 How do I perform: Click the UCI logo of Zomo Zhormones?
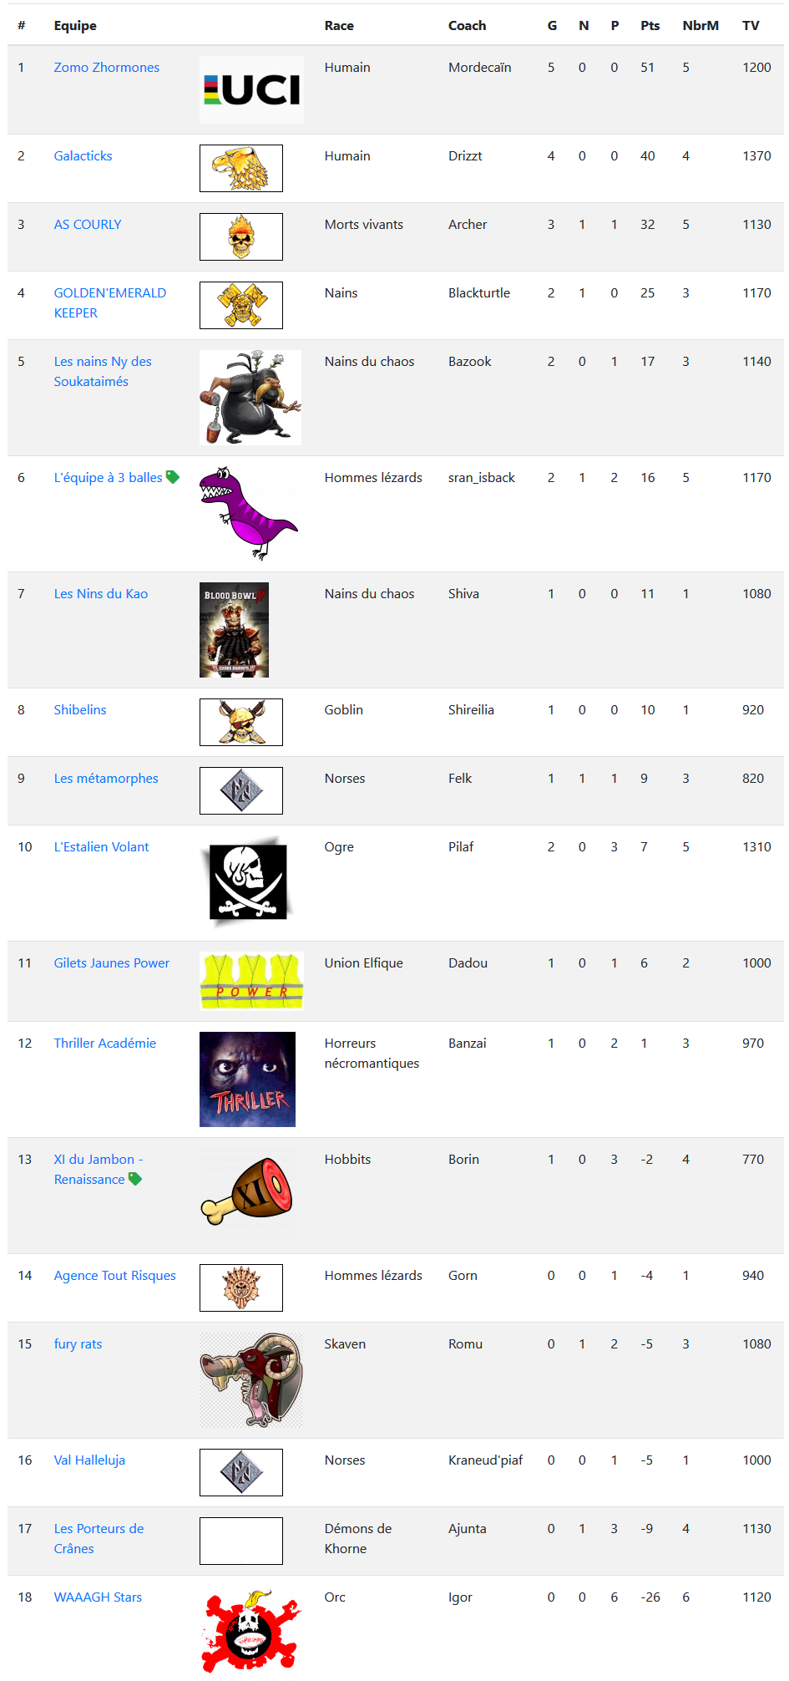point(251,90)
